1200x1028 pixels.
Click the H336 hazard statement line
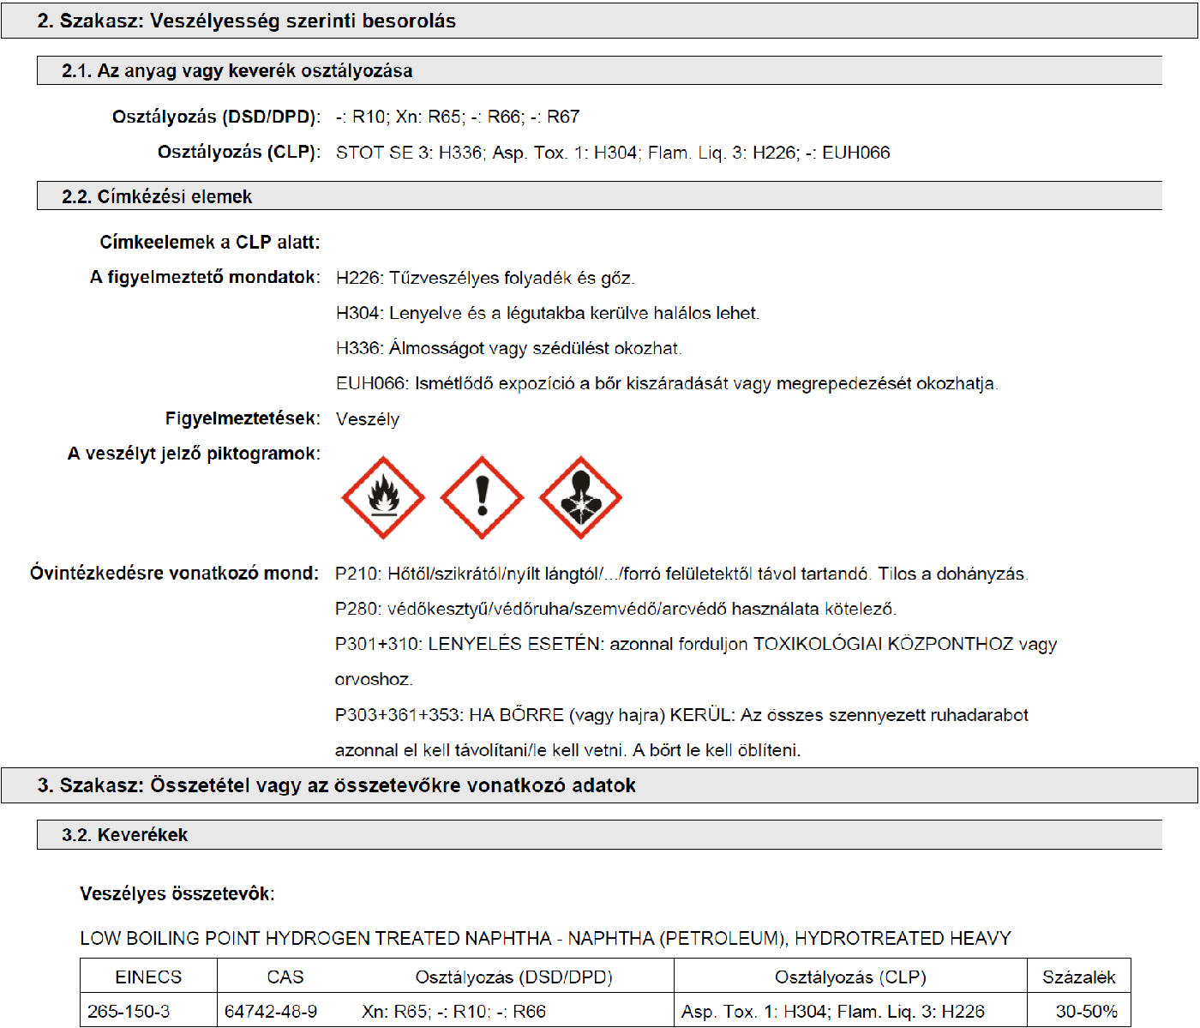tap(509, 348)
